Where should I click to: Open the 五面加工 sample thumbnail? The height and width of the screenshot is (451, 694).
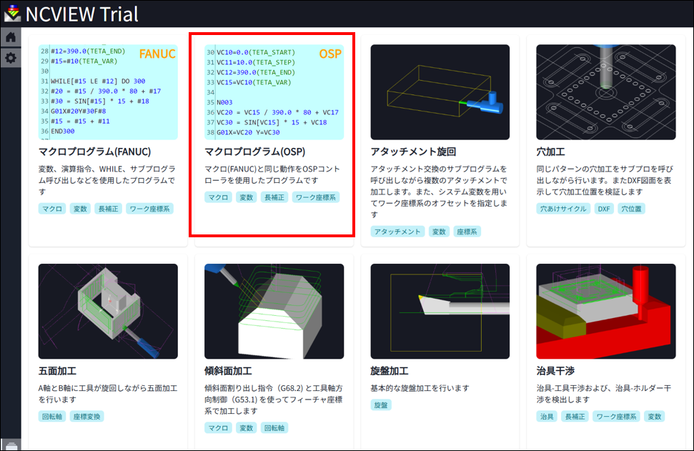[x=107, y=312]
